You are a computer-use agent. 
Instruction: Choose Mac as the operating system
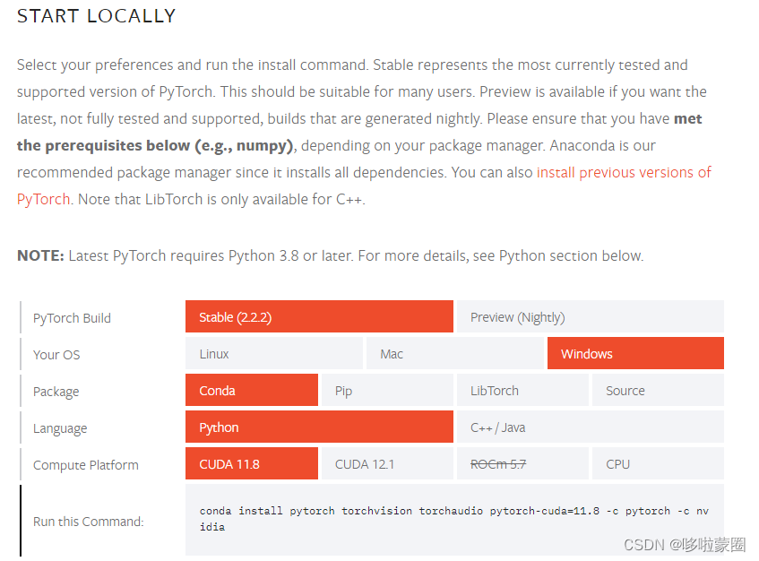click(x=454, y=353)
